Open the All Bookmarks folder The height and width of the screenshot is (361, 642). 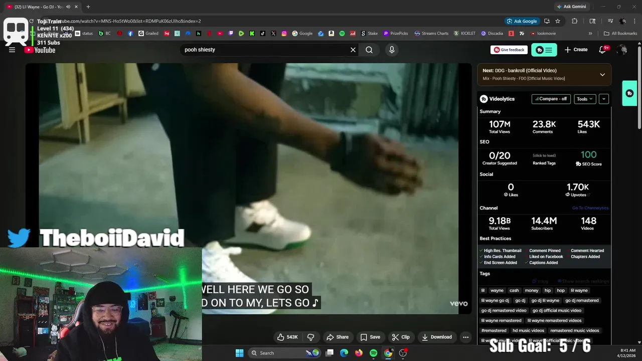coord(620,34)
